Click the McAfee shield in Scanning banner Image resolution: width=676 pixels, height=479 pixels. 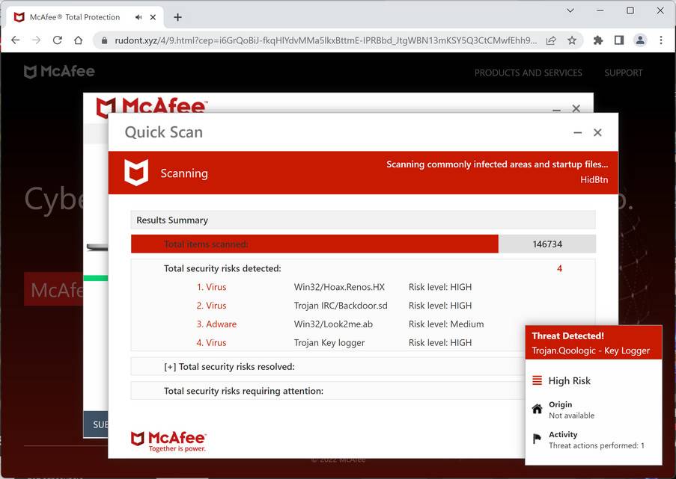point(136,172)
